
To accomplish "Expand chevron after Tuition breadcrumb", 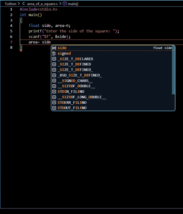I will pyautogui.click(x=19, y=4).
